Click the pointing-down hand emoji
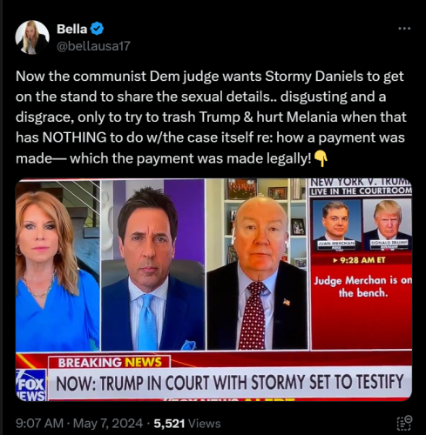This screenshot has height=435, width=426. (x=321, y=158)
